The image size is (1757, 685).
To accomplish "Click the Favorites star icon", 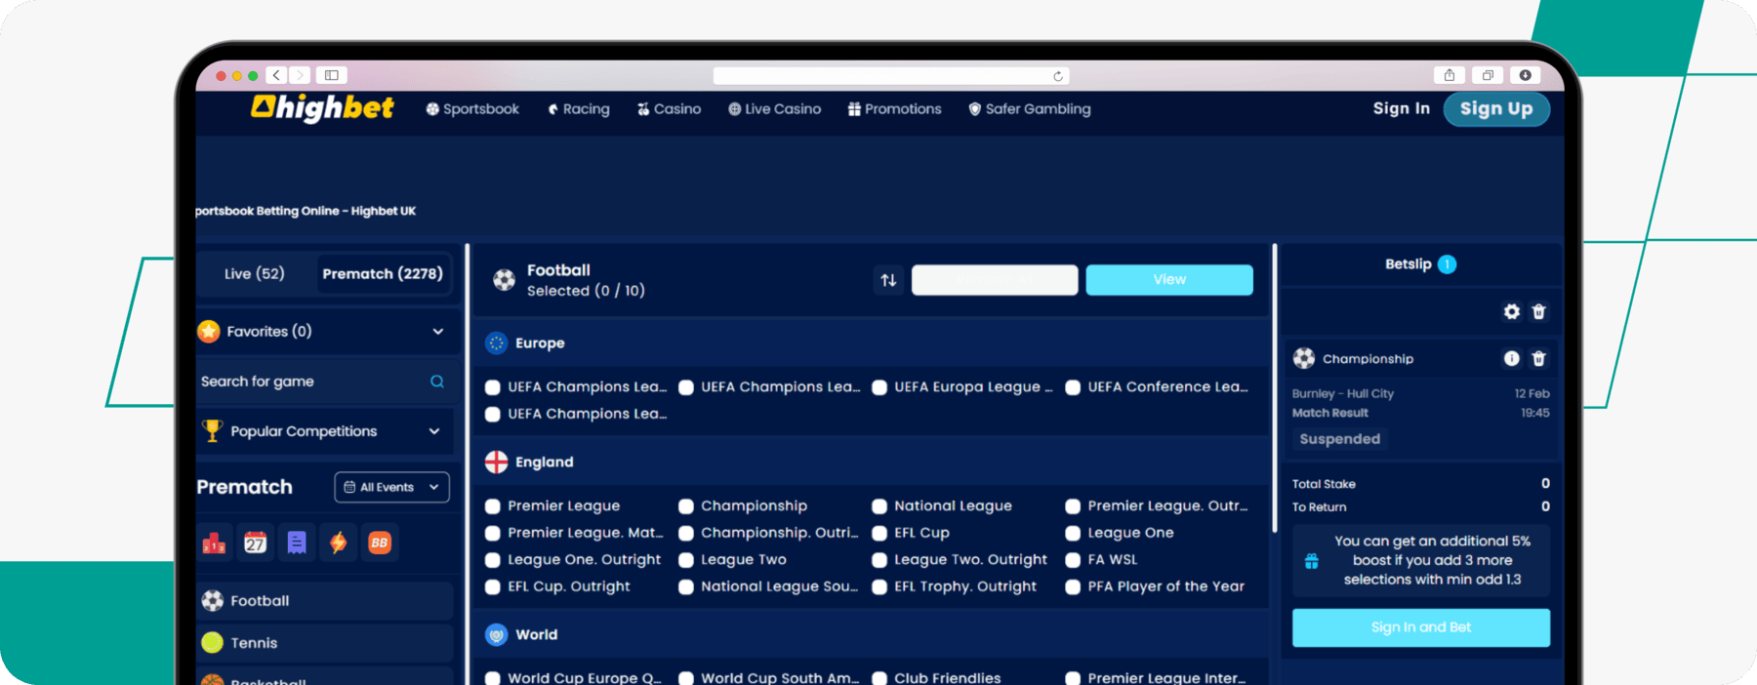I will pyautogui.click(x=209, y=331).
